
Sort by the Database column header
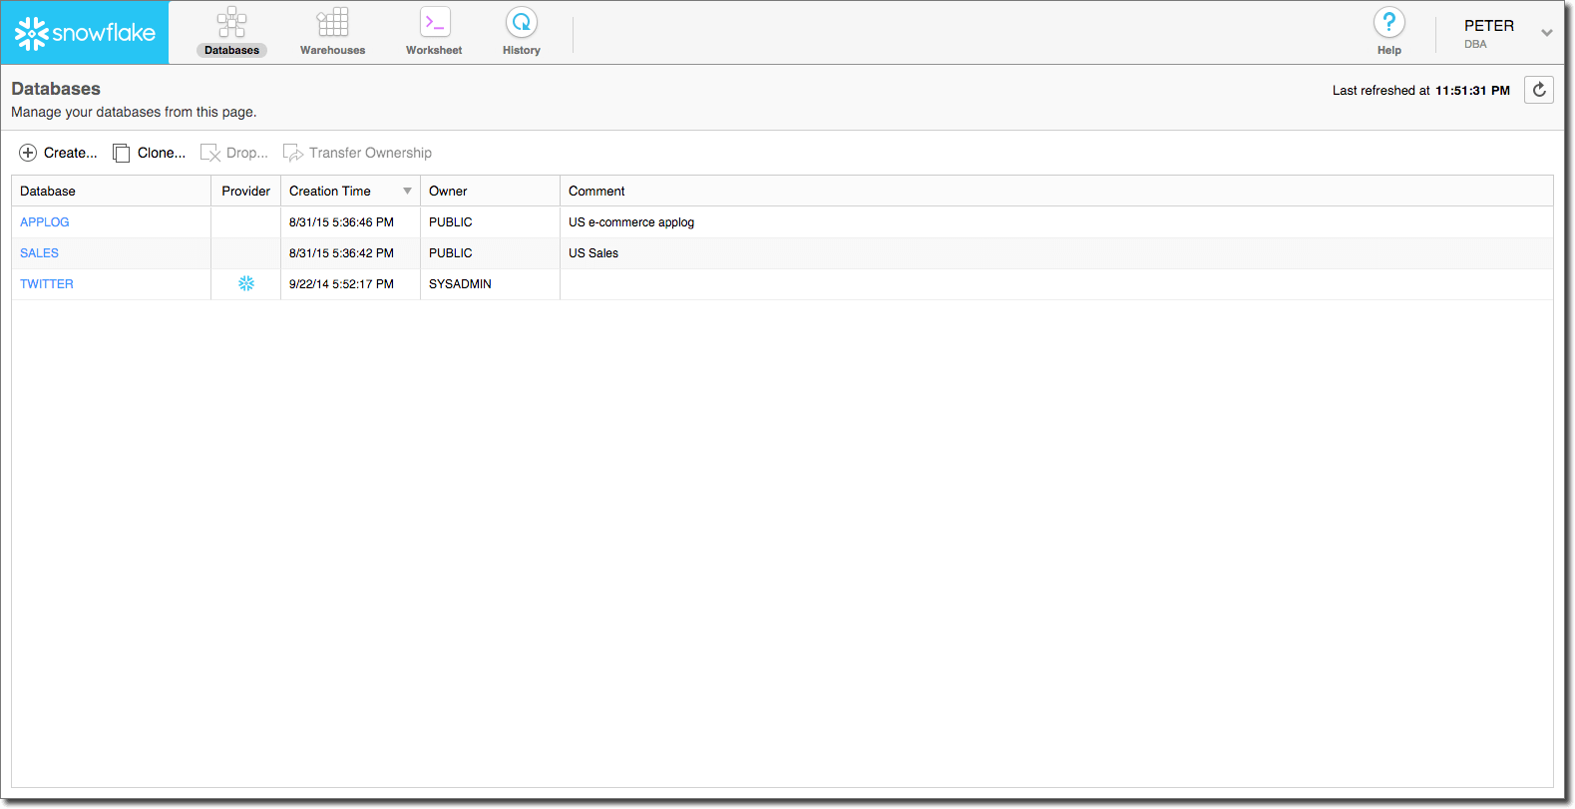[111, 192]
